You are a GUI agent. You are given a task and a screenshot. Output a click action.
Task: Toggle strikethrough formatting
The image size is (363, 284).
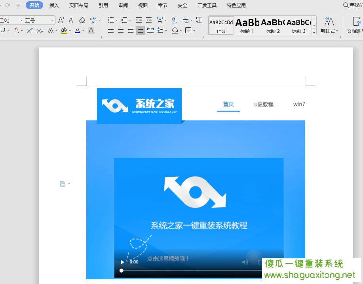tap(16, 30)
